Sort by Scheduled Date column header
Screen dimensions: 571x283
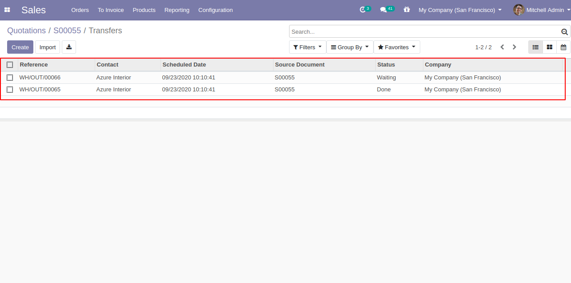[217, 65]
